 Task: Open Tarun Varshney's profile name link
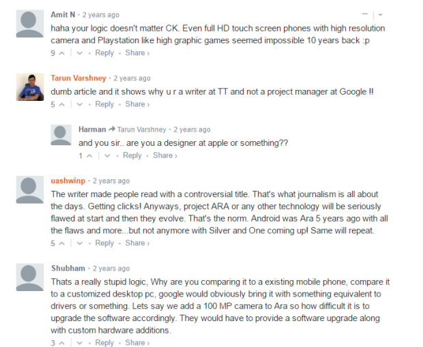(78, 78)
